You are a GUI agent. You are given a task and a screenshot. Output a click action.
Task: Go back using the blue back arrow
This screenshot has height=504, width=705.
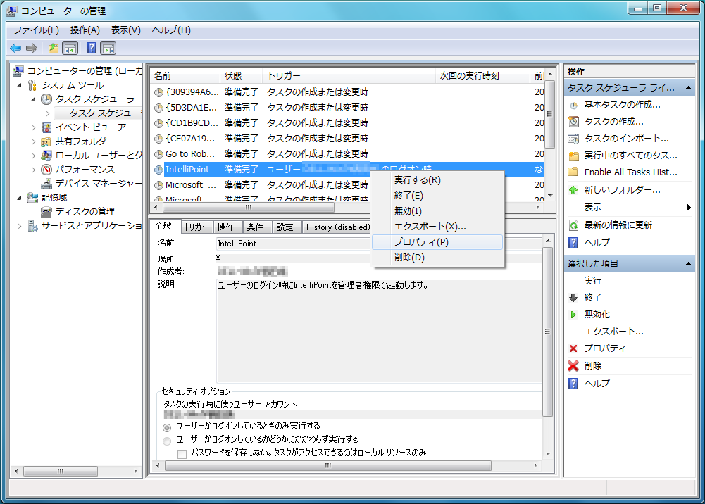pyautogui.click(x=15, y=48)
